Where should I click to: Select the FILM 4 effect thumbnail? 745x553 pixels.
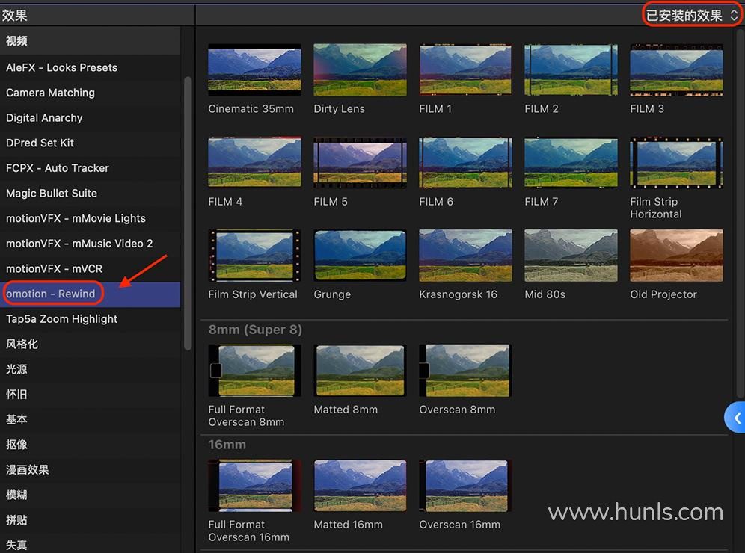[x=254, y=162]
